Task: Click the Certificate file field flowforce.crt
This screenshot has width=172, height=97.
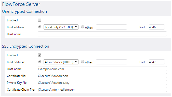Action: [102, 76]
